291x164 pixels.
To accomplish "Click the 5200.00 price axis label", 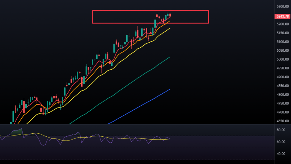I will tap(283, 24).
